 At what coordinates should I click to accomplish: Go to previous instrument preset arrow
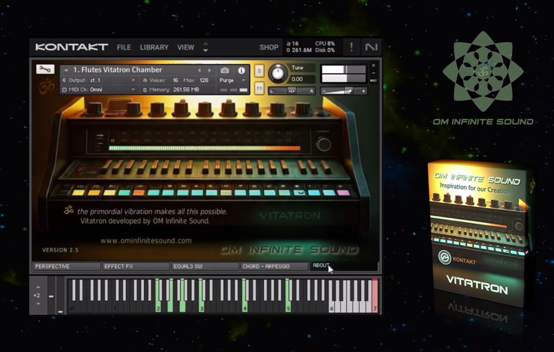click(x=199, y=71)
